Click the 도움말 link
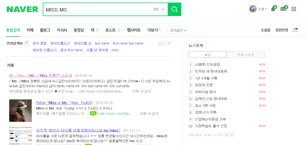Screen dimensions: 307x145 click(266, 30)
